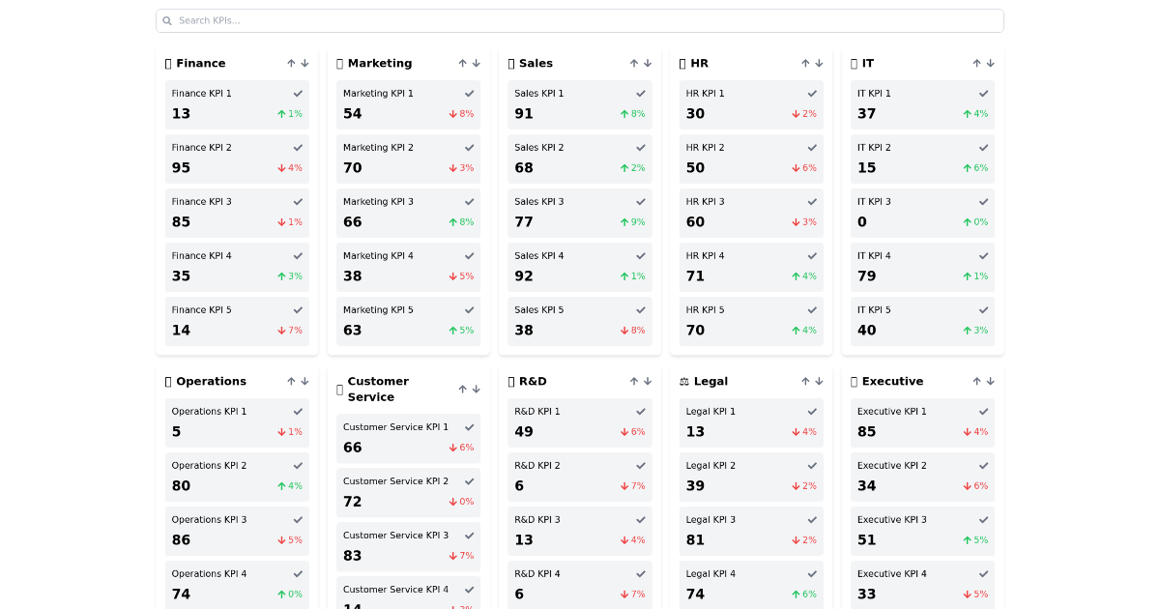Move Finance panel up with arrow
This screenshot has width=1160, height=609.
(291, 64)
